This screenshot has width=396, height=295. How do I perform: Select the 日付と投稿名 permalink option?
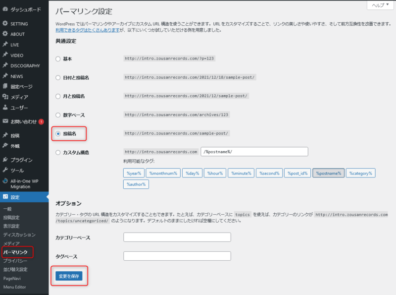58,77
